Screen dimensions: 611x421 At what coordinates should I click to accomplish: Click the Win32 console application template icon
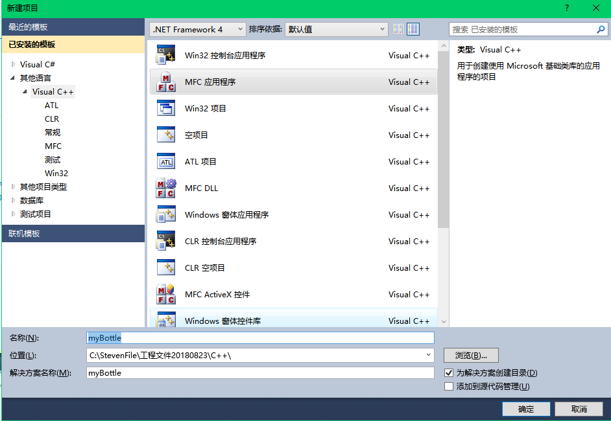[165, 55]
